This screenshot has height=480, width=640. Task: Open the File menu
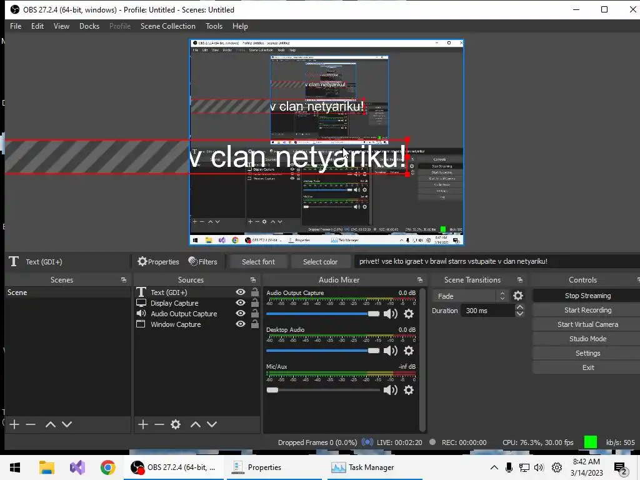16,26
